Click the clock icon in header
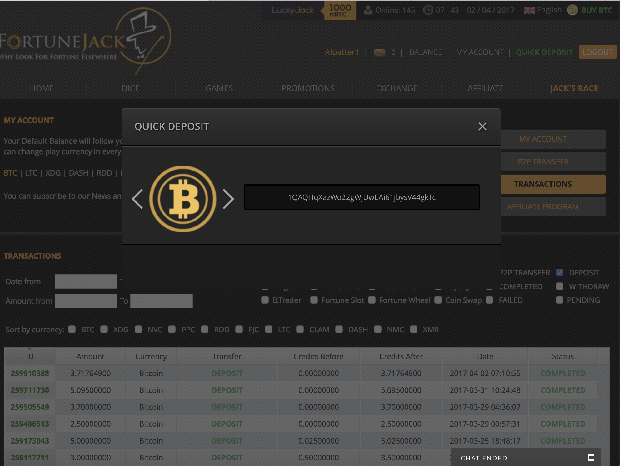620x466 pixels. click(428, 10)
